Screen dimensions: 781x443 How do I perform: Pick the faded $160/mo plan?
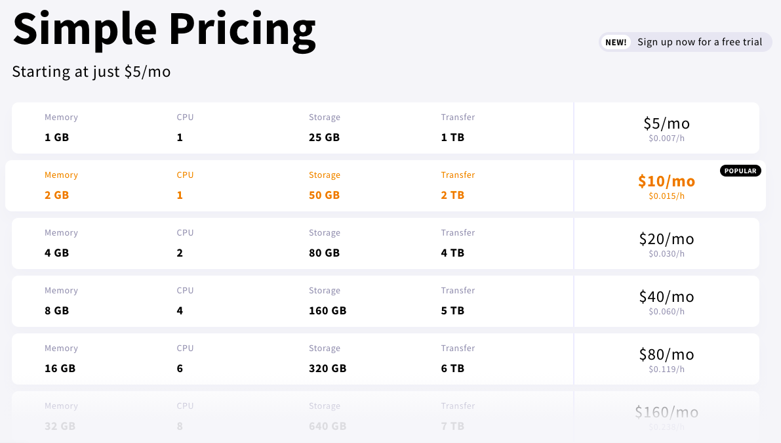click(x=666, y=412)
